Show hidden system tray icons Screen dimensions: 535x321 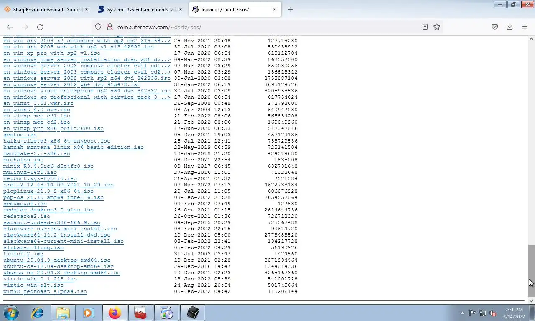(462, 313)
